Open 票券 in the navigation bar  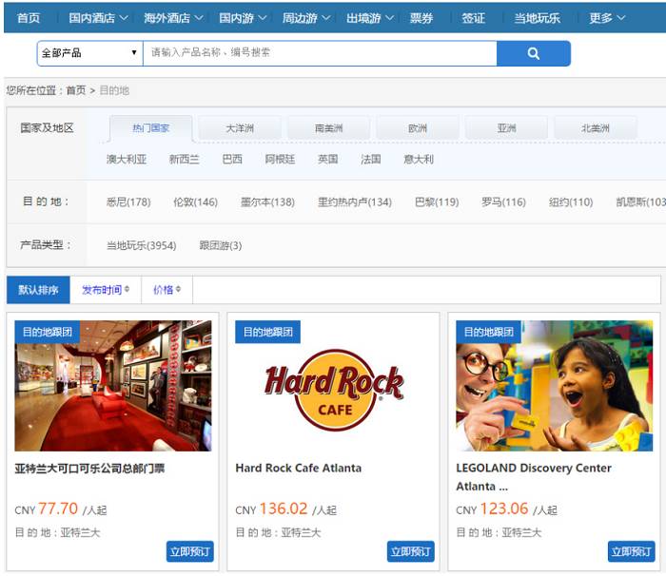[x=421, y=18]
